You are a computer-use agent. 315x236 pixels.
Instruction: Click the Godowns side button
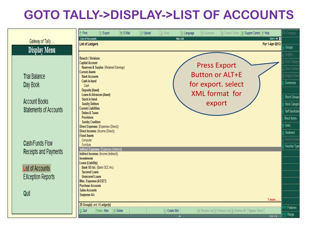[290, 132]
